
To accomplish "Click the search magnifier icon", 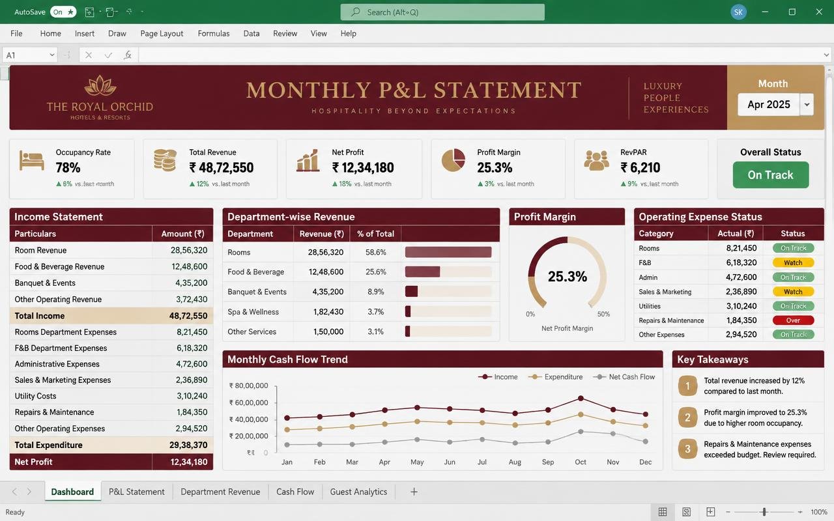I will pyautogui.click(x=355, y=12).
